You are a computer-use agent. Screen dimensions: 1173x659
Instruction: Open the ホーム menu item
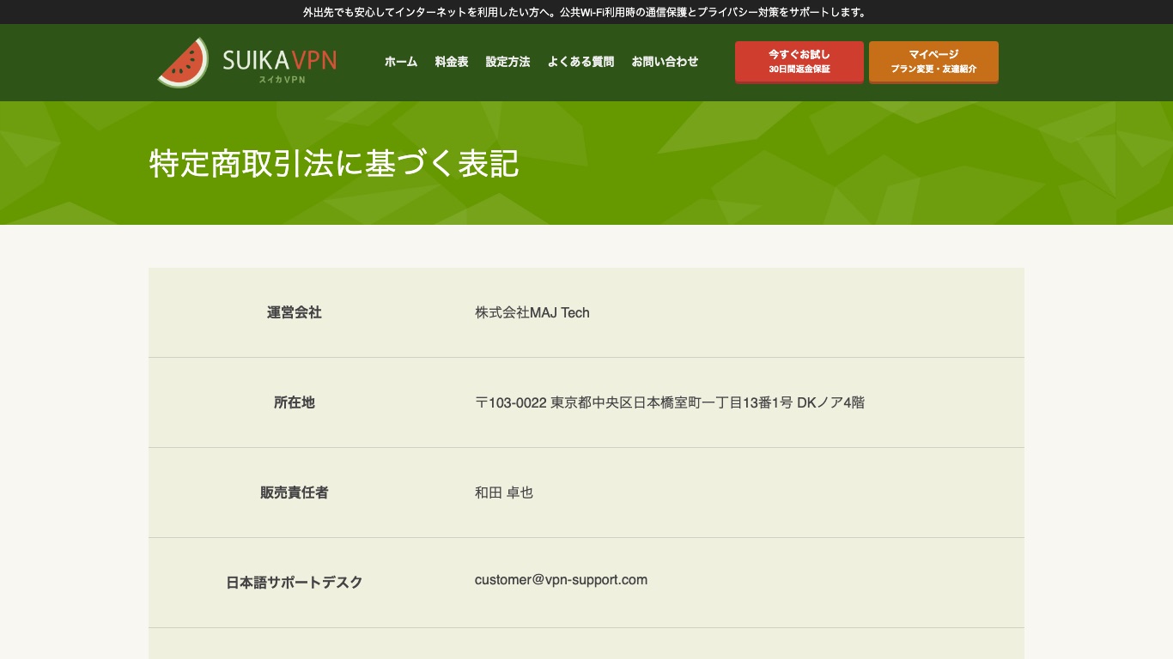(401, 62)
